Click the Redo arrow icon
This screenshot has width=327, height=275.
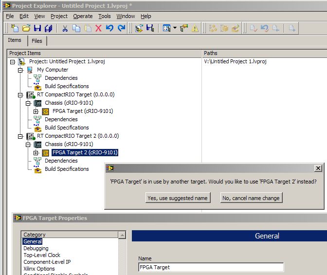pyautogui.click(x=121, y=28)
